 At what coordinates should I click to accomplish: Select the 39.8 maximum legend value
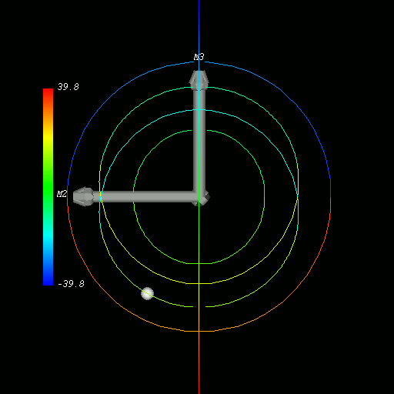[x=68, y=87]
